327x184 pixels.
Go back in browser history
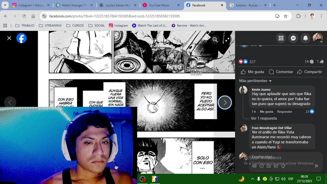point(6,16)
